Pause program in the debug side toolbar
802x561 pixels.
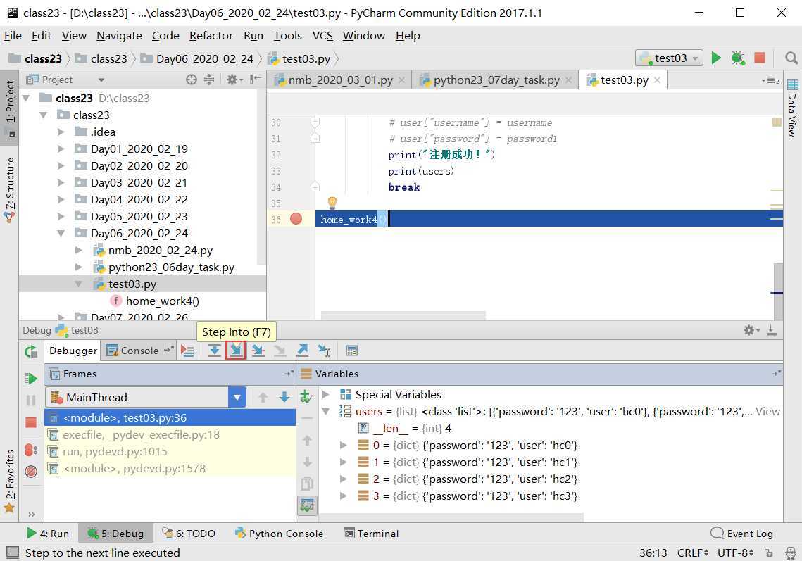(31, 401)
